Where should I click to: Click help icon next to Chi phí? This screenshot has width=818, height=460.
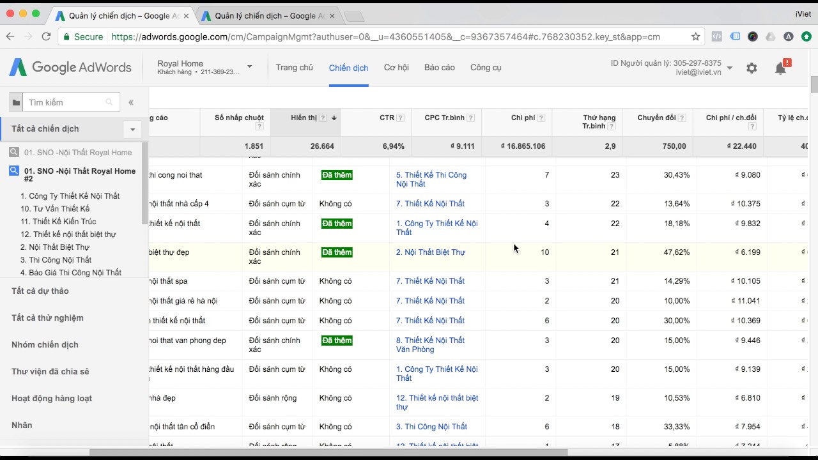(x=541, y=118)
